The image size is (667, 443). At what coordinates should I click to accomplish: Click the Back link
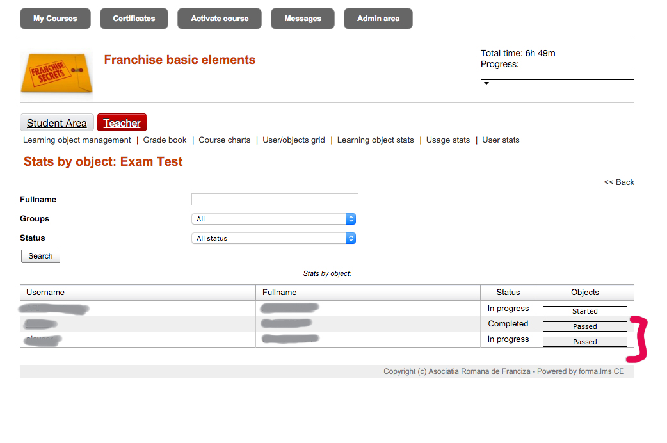click(x=618, y=182)
